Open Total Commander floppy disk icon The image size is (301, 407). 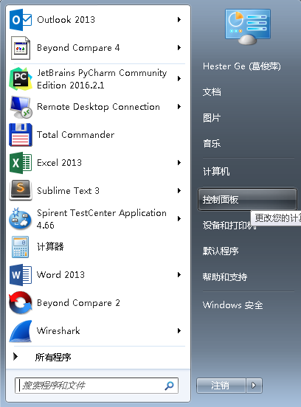[x=21, y=135]
